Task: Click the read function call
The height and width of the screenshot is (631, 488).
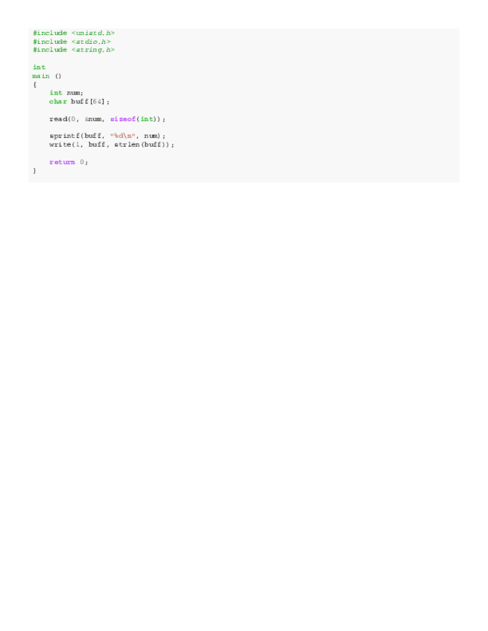Action: click(x=107, y=119)
